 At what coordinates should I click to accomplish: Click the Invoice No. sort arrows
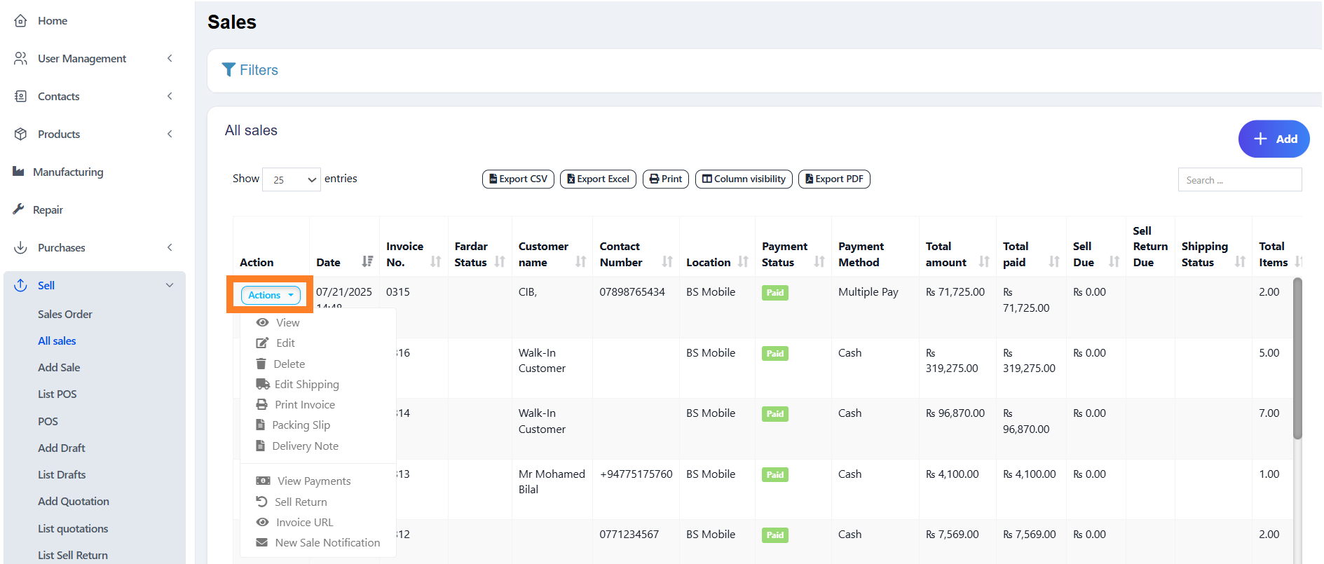[x=435, y=261]
